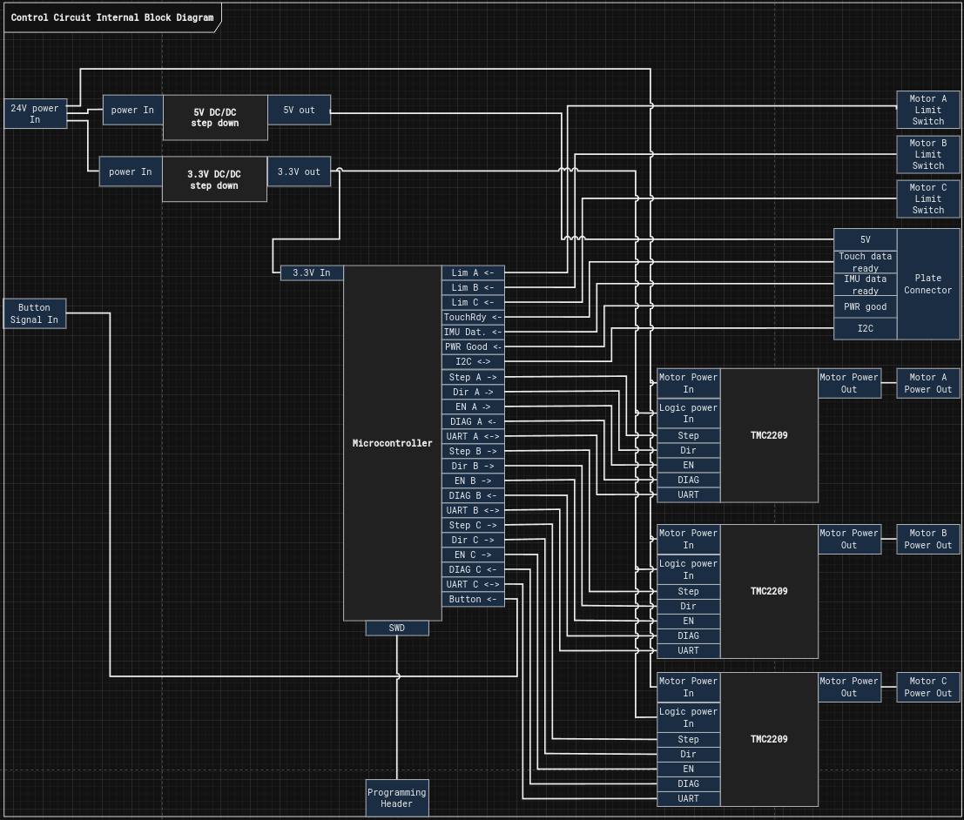964x820 pixels.
Task: Click the Plate Connector block
Action: click(927, 284)
